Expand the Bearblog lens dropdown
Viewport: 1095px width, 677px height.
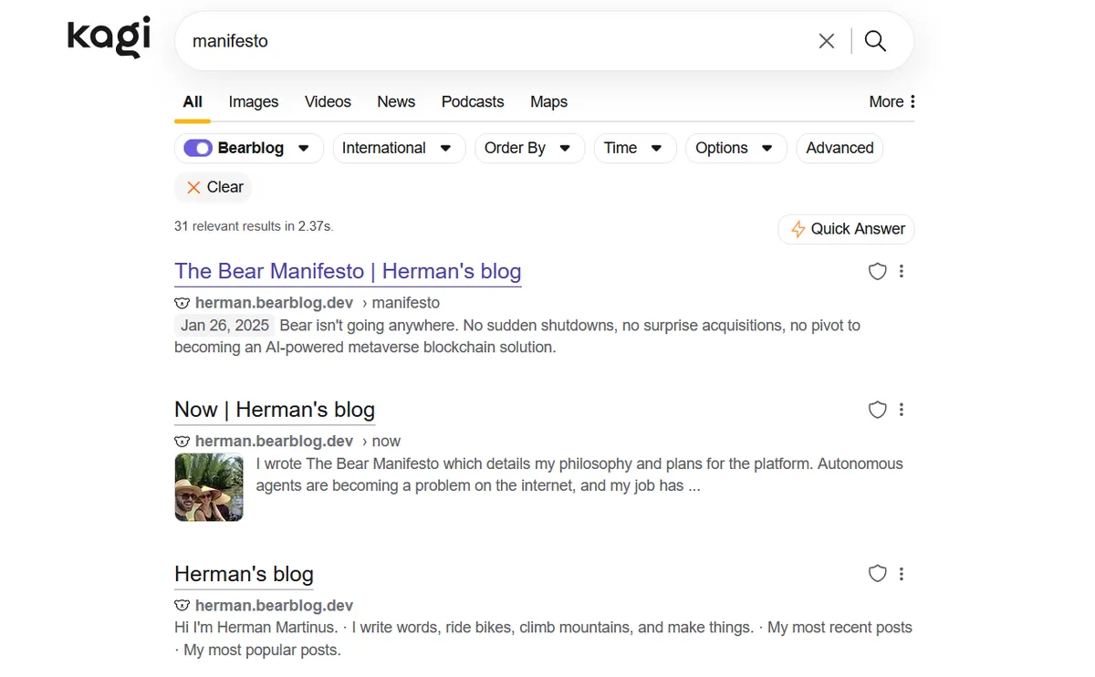pos(304,148)
